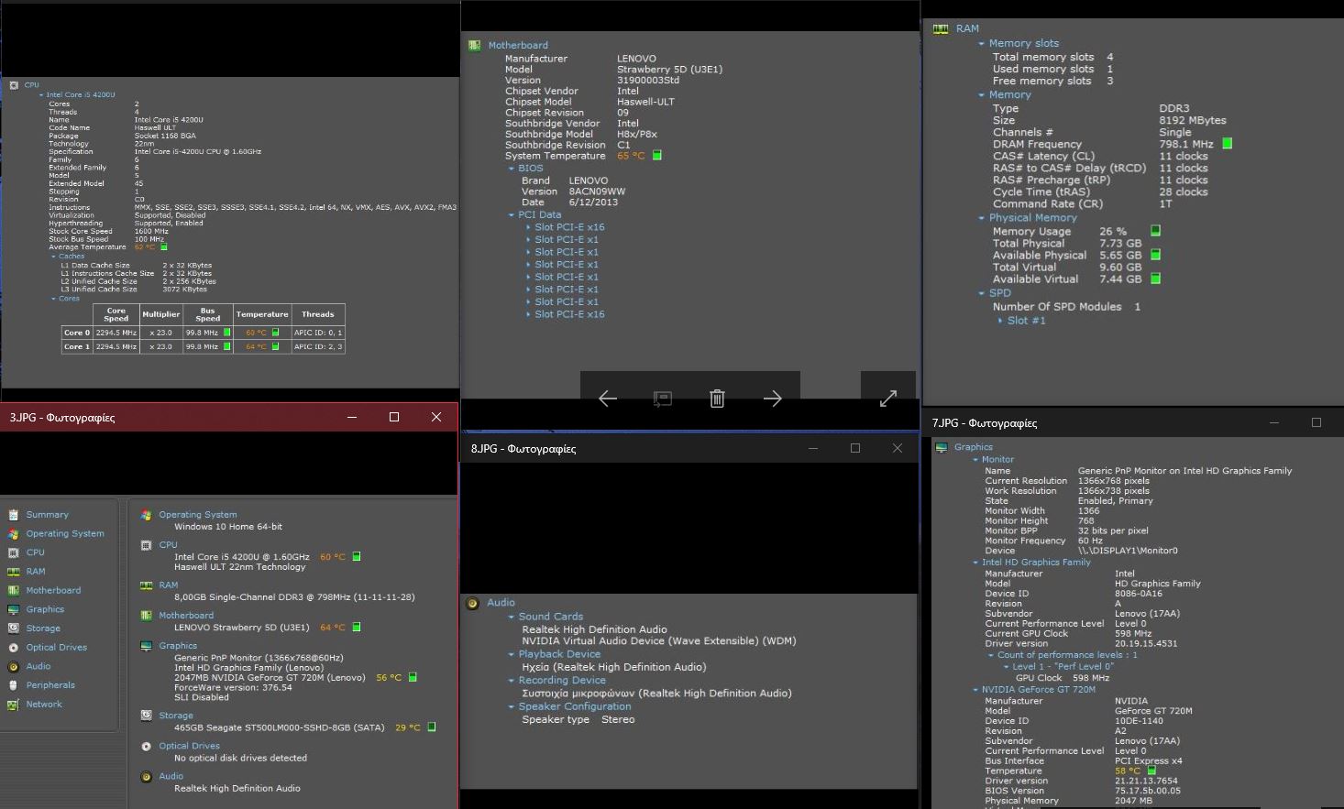Click green indicator beside Available Virtual 7.44 GB
This screenshot has height=809, width=1344.
1155,279
